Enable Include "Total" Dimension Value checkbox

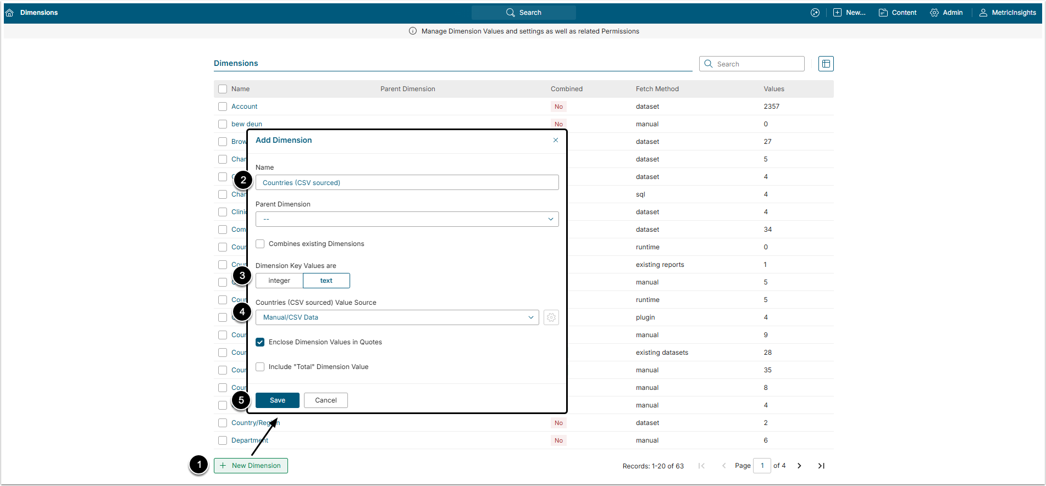click(x=260, y=367)
